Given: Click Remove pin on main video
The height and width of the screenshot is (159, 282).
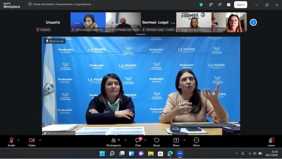Looking at the screenshot, I should (55, 41).
